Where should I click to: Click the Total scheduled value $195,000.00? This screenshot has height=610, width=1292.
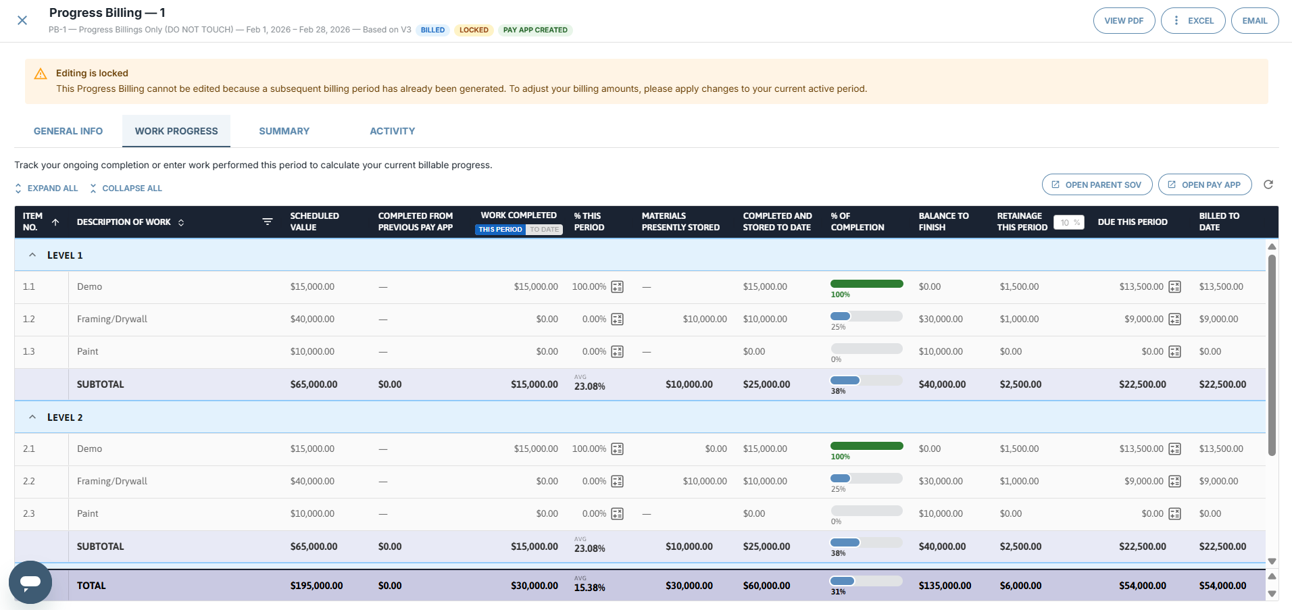[x=316, y=586]
